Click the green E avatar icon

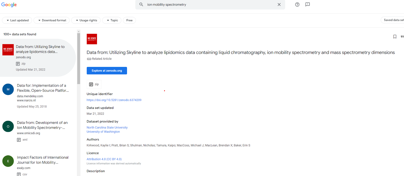[8, 161]
